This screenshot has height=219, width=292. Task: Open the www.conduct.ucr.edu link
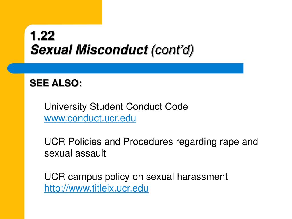[90, 118]
